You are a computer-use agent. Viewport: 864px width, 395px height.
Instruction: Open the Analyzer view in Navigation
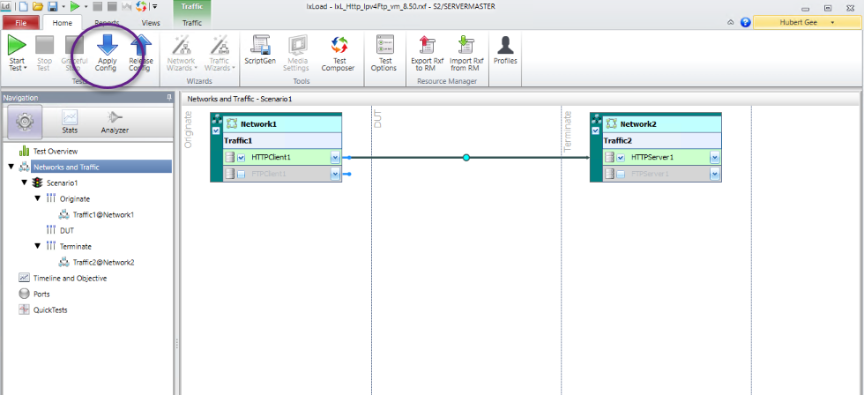click(x=115, y=122)
